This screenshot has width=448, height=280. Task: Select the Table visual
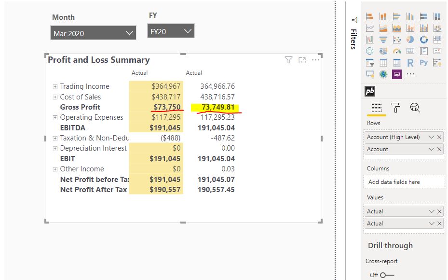click(383, 63)
